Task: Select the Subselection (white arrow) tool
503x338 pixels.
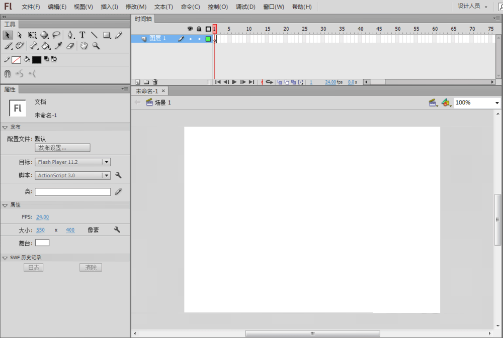Action: pyautogui.click(x=20, y=35)
